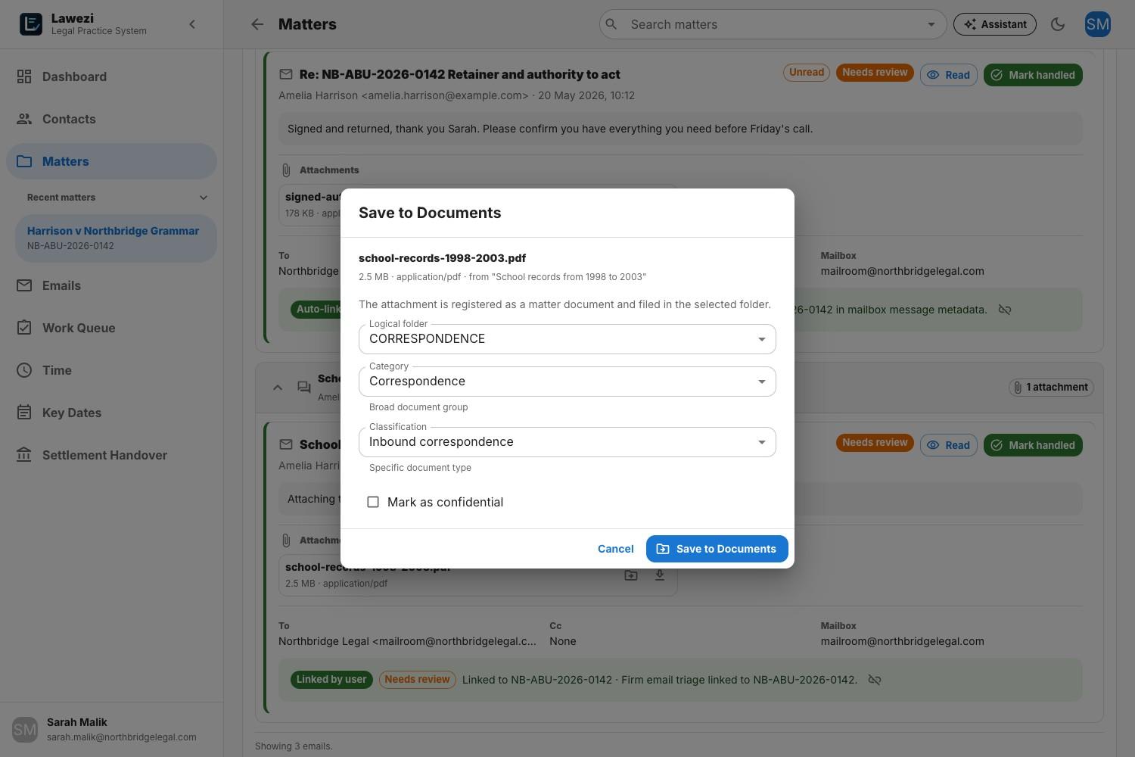Collapse the Recent matters section
The height and width of the screenshot is (757, 1135).
point(204,198)
